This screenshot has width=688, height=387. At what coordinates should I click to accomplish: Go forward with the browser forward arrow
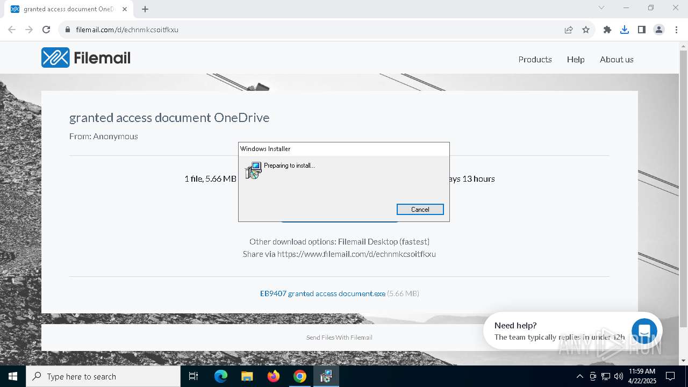[x=29, y=30]
